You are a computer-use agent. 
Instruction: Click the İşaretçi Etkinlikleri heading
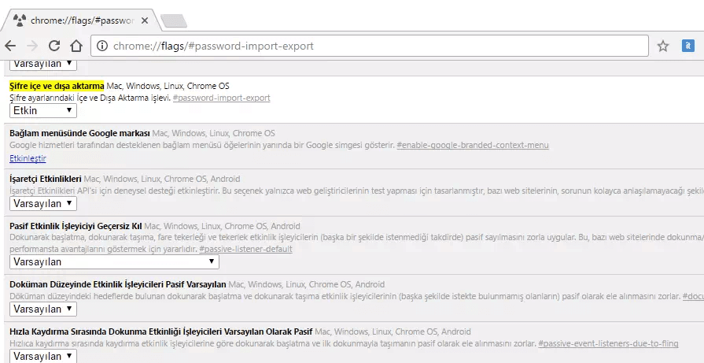(x=46, y=179)
